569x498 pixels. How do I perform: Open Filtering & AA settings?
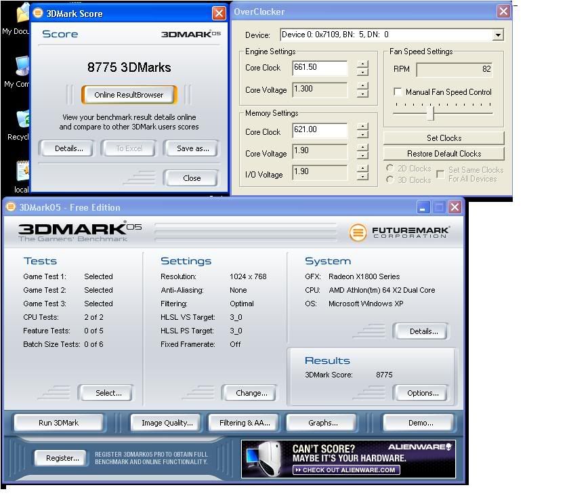[245, 423]
